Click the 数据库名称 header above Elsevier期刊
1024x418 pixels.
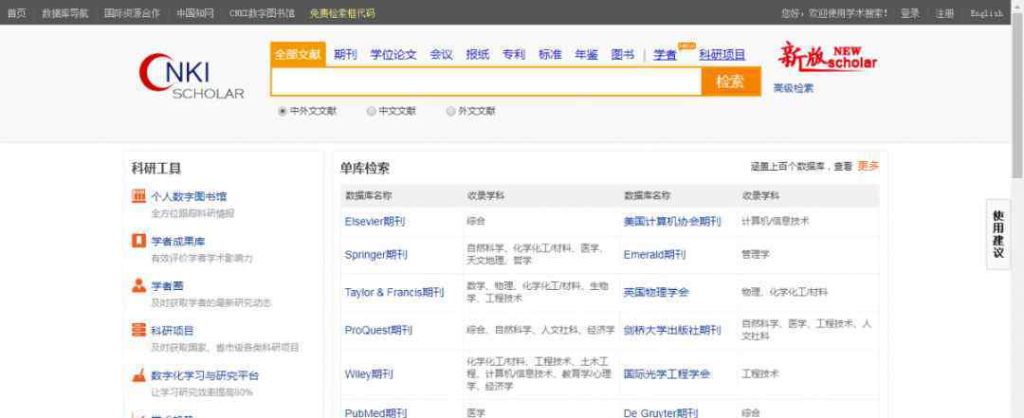(369, 195)
